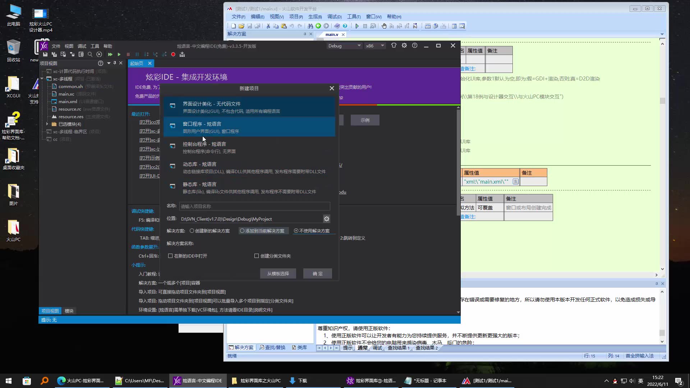Open the 文件 menu in 炫语言 IDE
This screenshot has height=388, width=690.
click(56, 46)
